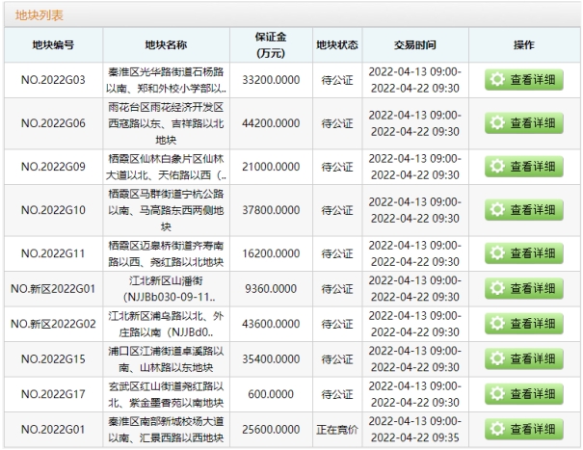
Task: Click plot name 江北新区山潘街
Action: point(166,288)
